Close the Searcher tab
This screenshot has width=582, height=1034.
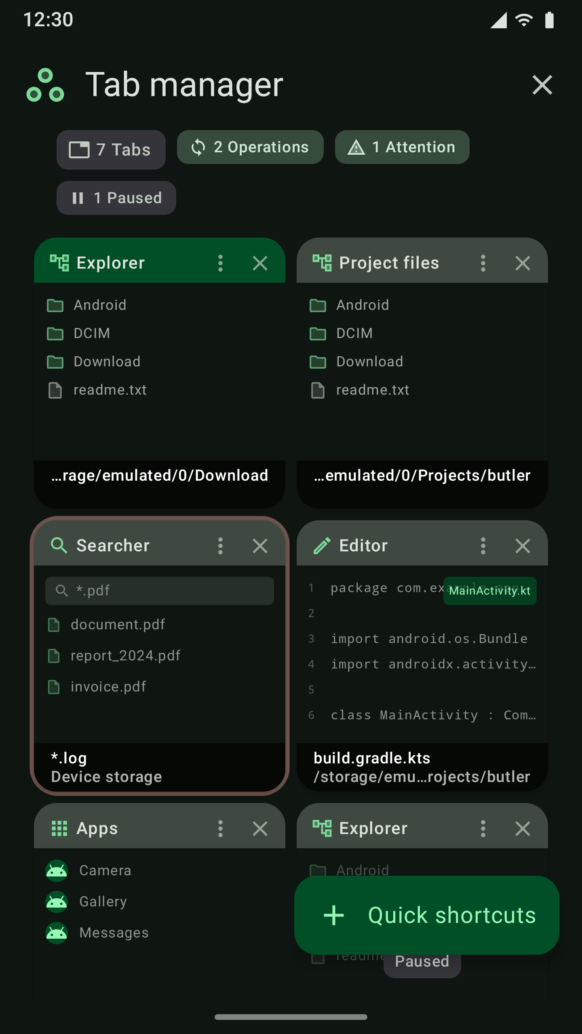point(260,546)
